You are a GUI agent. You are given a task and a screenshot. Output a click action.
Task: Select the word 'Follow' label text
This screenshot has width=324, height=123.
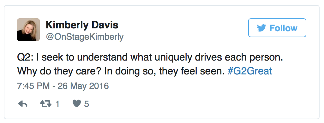[283, 28]
